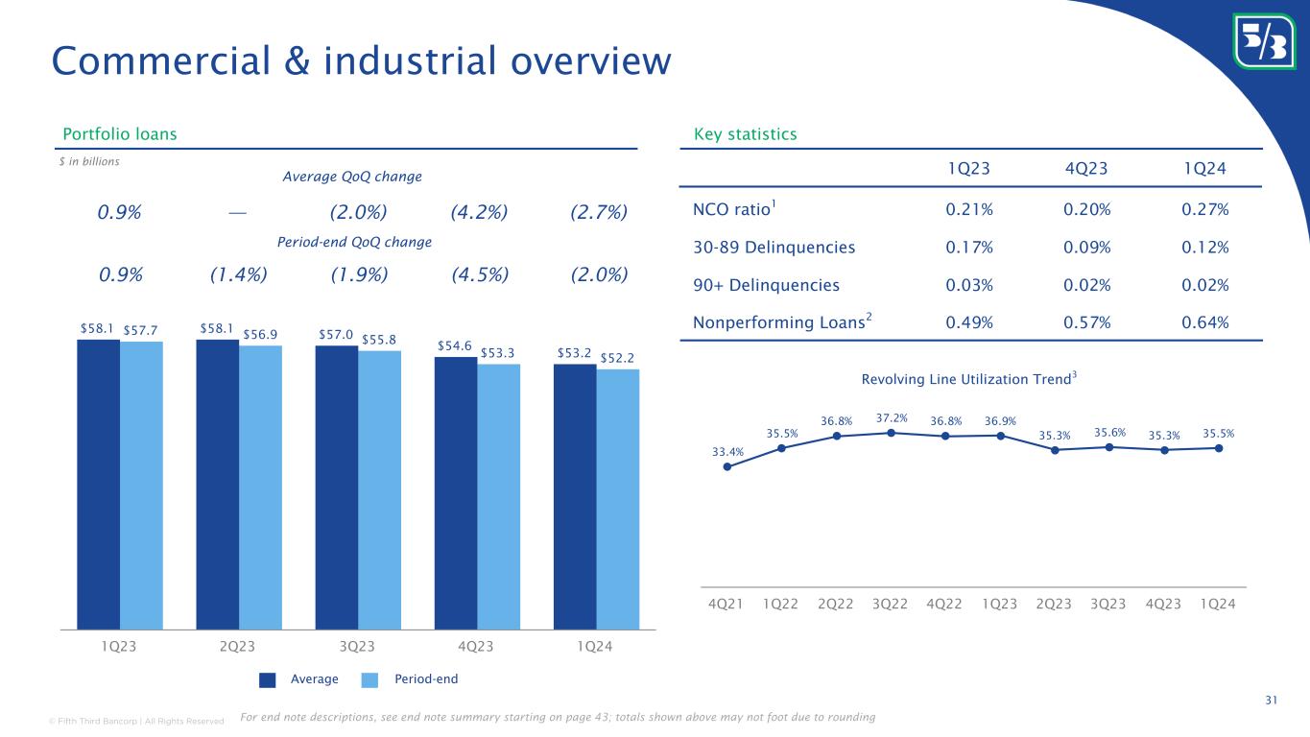Click the 4Q21 data point at 33.4%
The width and height of the screenshot is (1310, 737).
tap(727, 467)
